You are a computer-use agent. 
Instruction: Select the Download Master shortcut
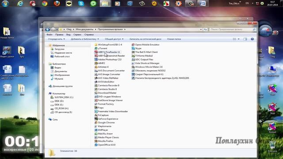point(106,93)
